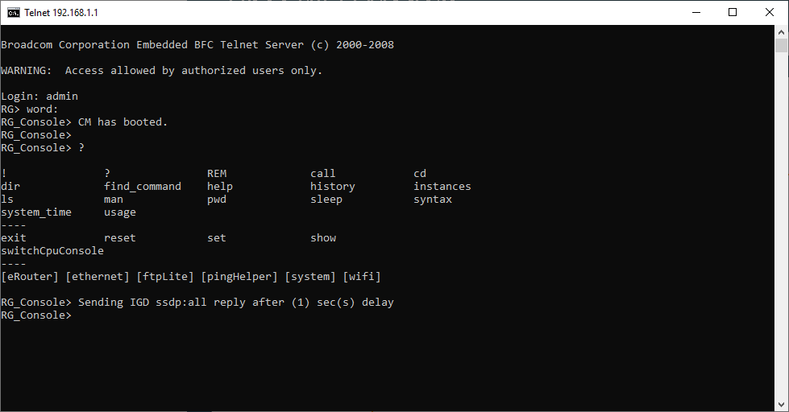Click the 'set' command text

click(217, 238)
